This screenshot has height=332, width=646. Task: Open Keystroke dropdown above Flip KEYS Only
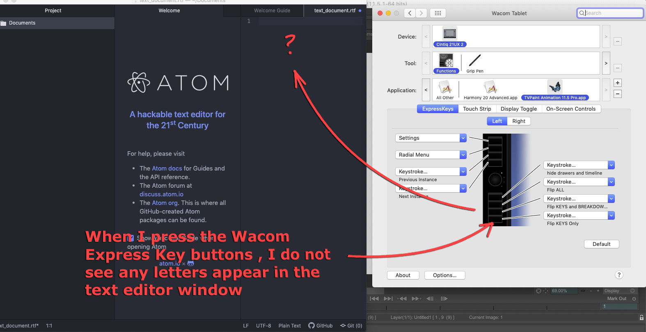point(579,215)
